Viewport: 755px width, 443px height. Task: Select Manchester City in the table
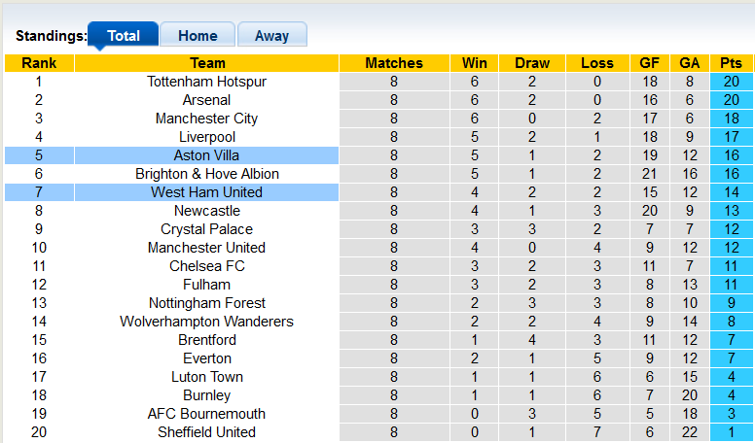(206, 119)
